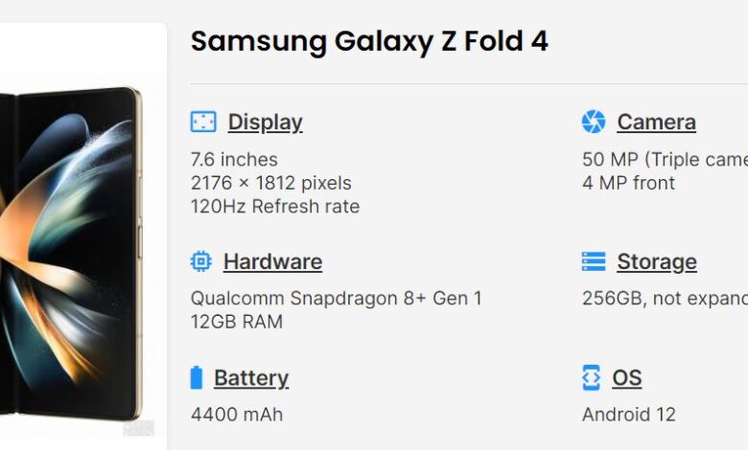Click the Hardware chip icon
The width and height of the screenshot is (748, 450).
pos(200,261)
